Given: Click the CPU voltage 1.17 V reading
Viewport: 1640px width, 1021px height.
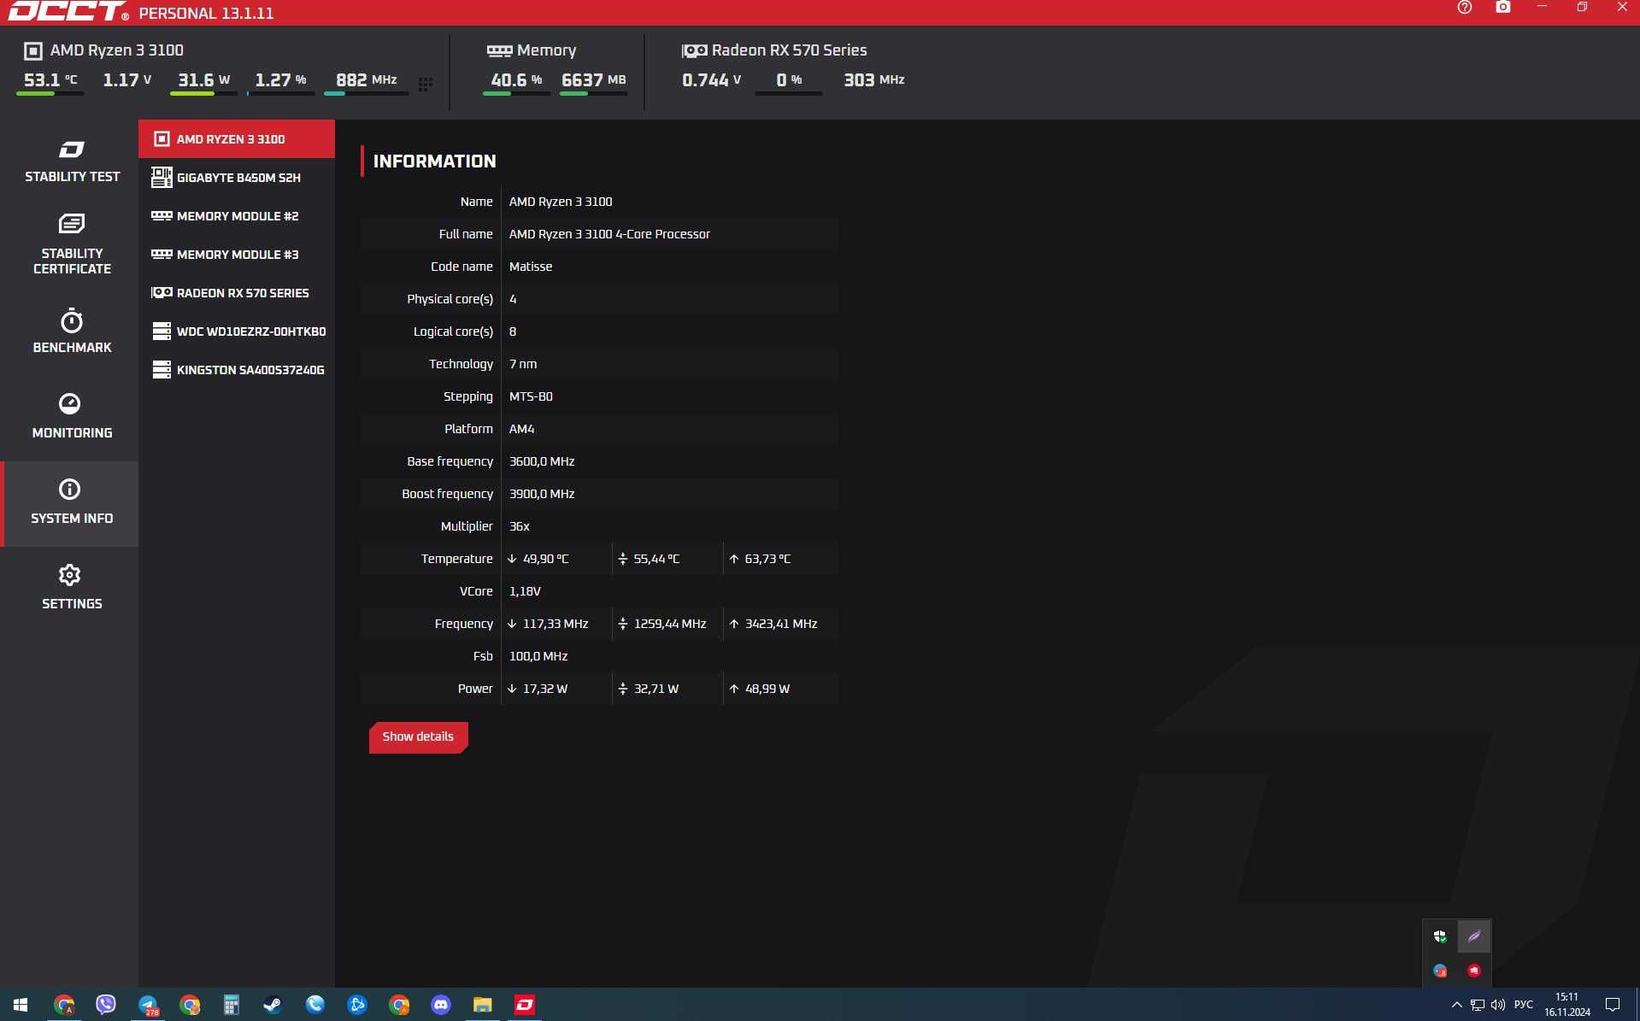Looking at the screenshot, I should coord(127,80).
